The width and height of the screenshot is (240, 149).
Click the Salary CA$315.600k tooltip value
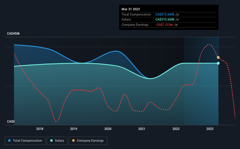[x=165, y=20]
